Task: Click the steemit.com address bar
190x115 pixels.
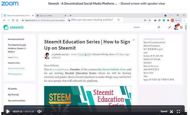Action: click(45, 20)
